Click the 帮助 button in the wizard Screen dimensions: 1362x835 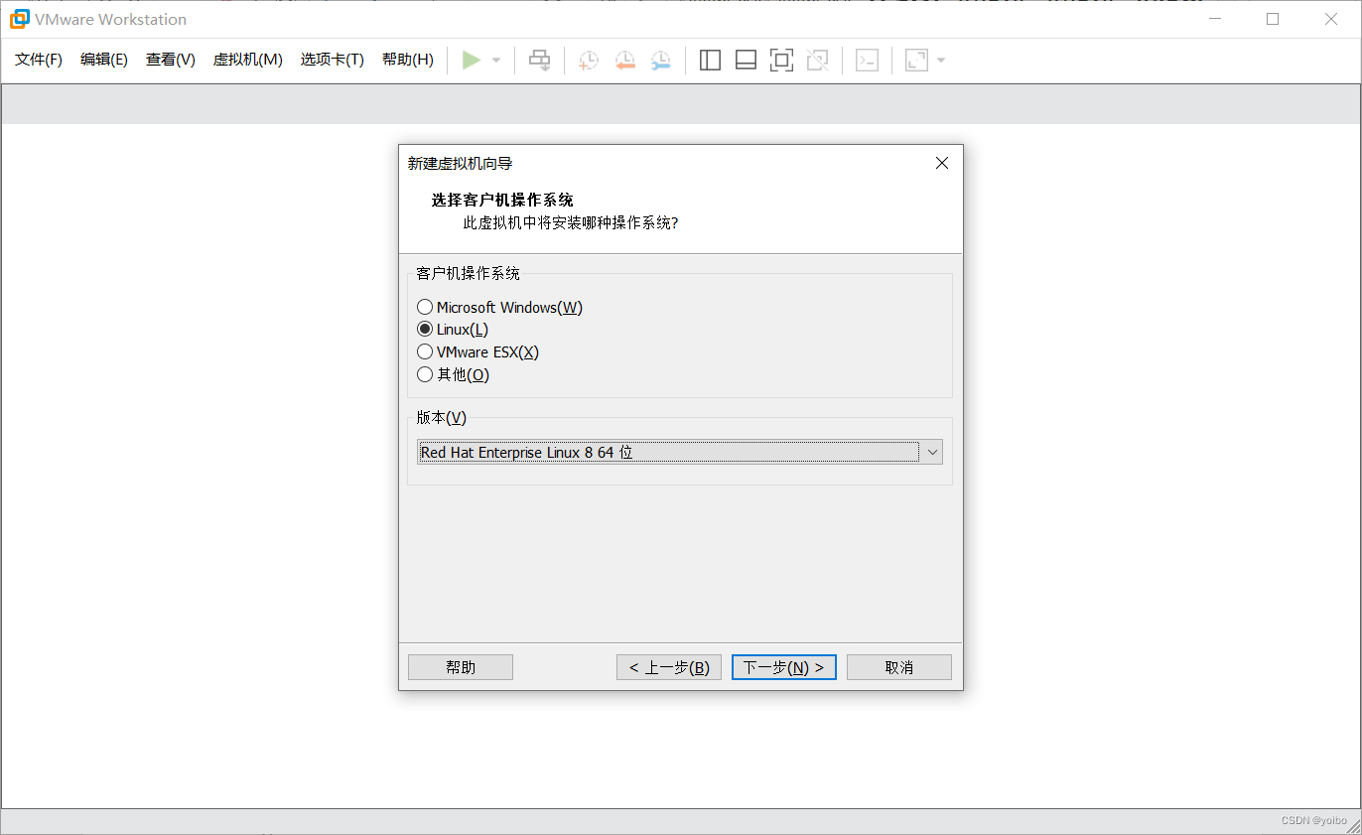(x=461, y=667)
